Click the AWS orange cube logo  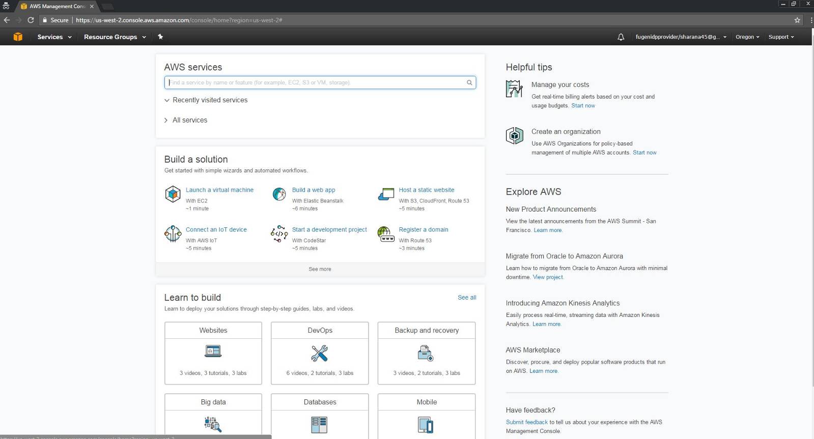coord(18,37)
